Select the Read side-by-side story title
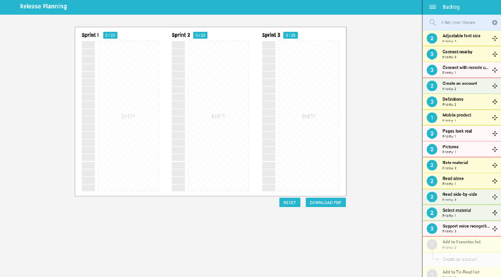 click(x=459, y=194)
